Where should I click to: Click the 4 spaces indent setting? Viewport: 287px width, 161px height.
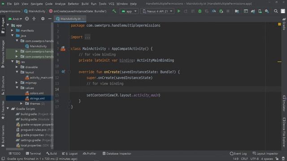267,159
